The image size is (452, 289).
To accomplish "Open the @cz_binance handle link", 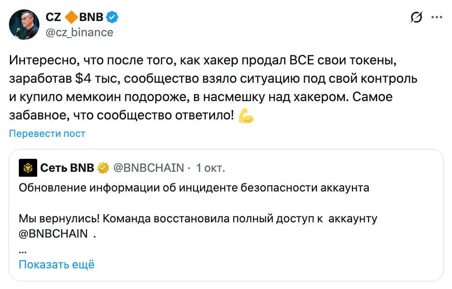I will coord(79,32).
